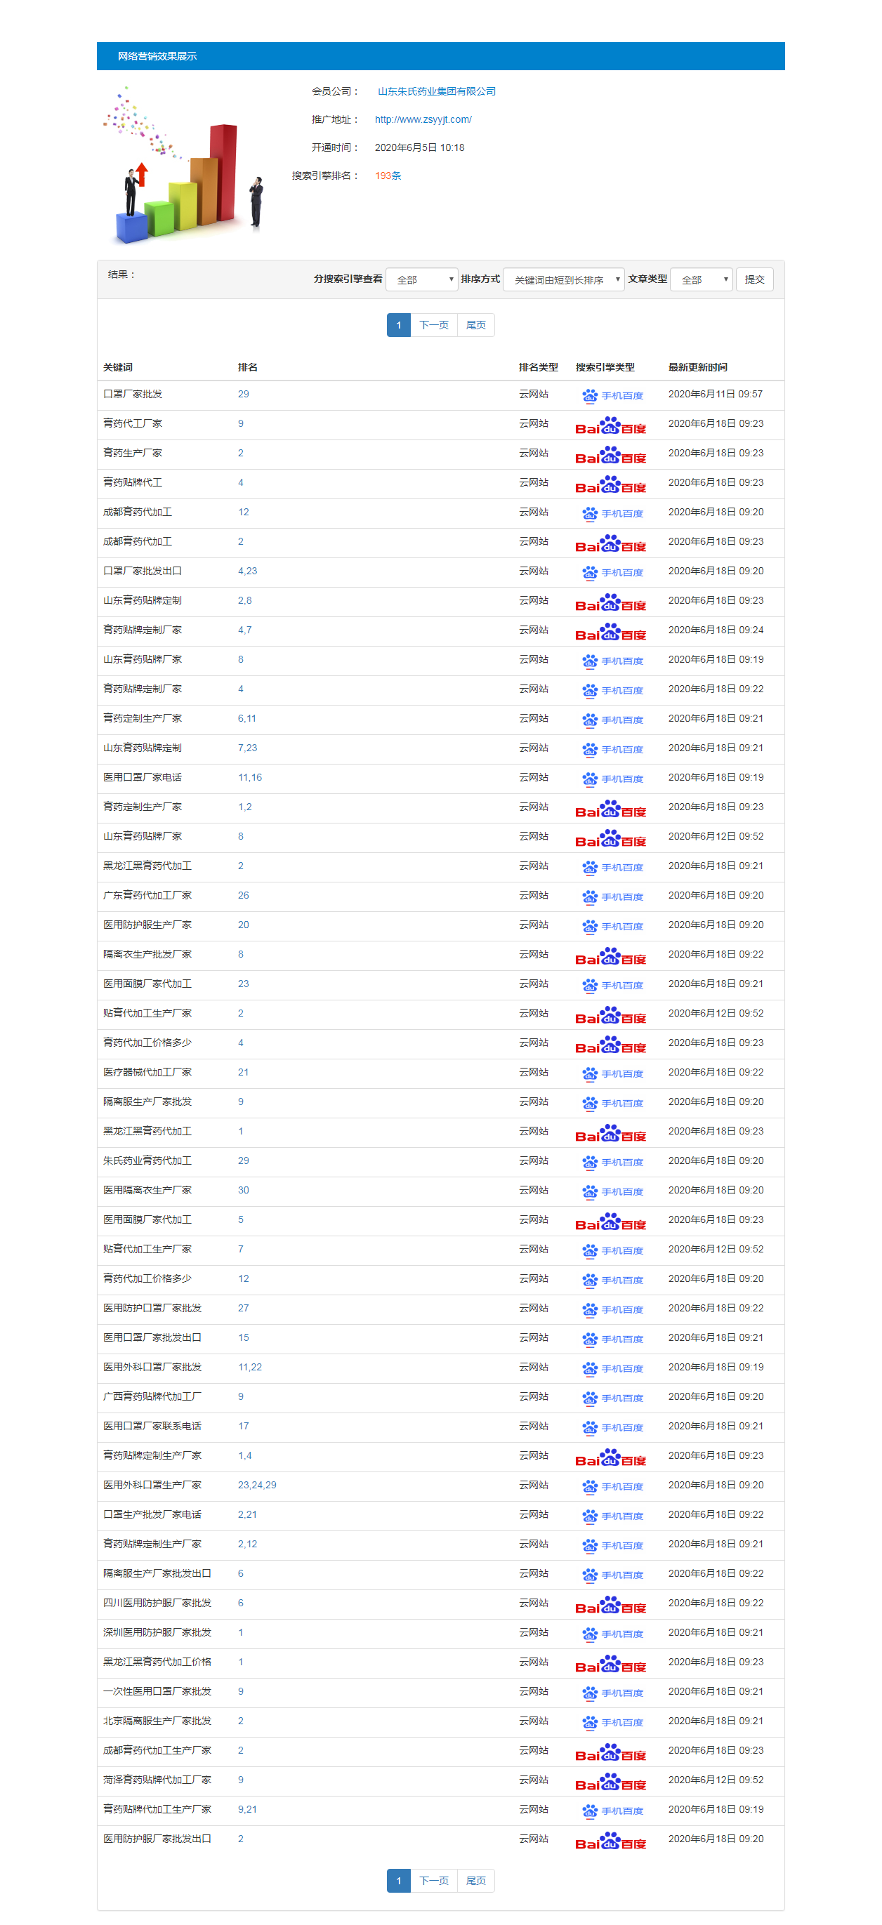
Task: Open the 山东朱氏药业集团有限公司 company link
Action: click(437, 91)
